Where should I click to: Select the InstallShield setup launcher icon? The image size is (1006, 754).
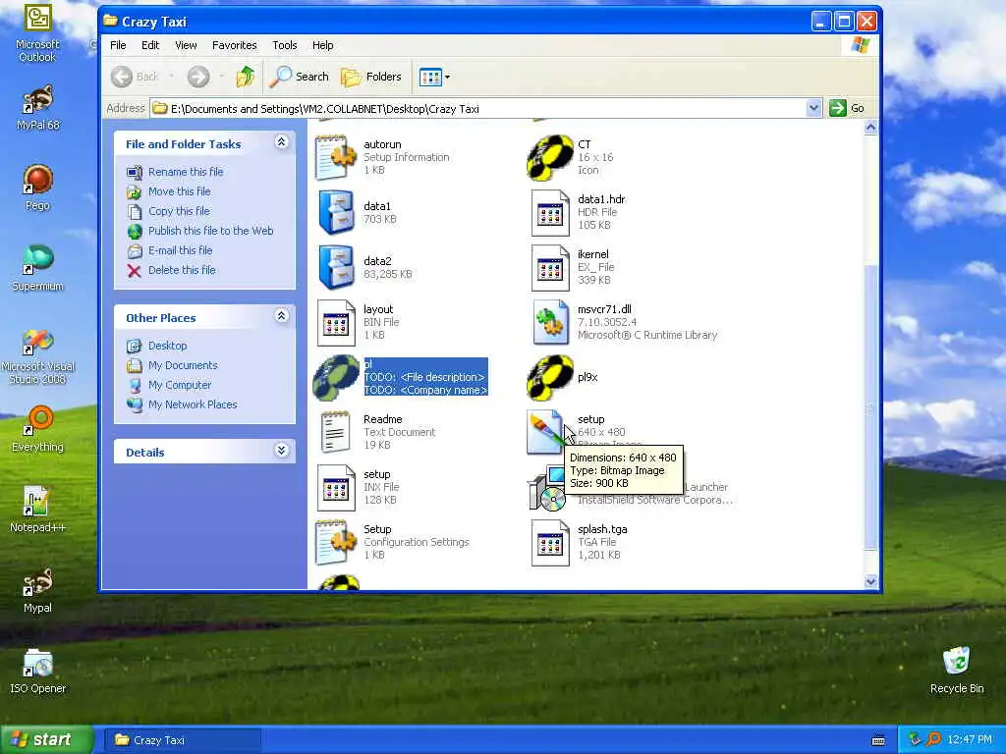click(x=547, y=489)
